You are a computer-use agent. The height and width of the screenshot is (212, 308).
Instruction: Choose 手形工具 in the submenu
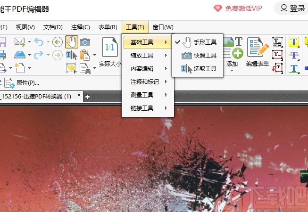pos(198,42)
